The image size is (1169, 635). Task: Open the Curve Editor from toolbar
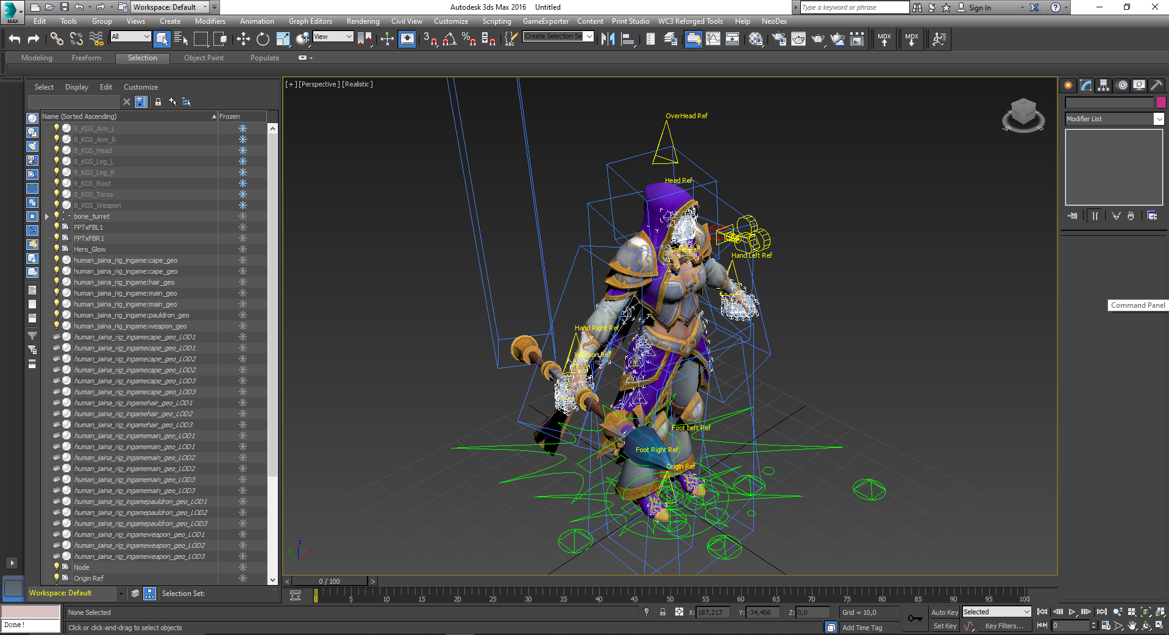tap(712, 39)
